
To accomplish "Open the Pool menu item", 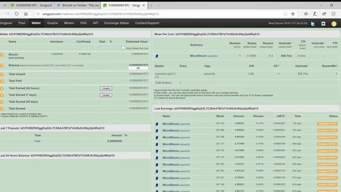I will pyautogui.click(x=22, y=23).
